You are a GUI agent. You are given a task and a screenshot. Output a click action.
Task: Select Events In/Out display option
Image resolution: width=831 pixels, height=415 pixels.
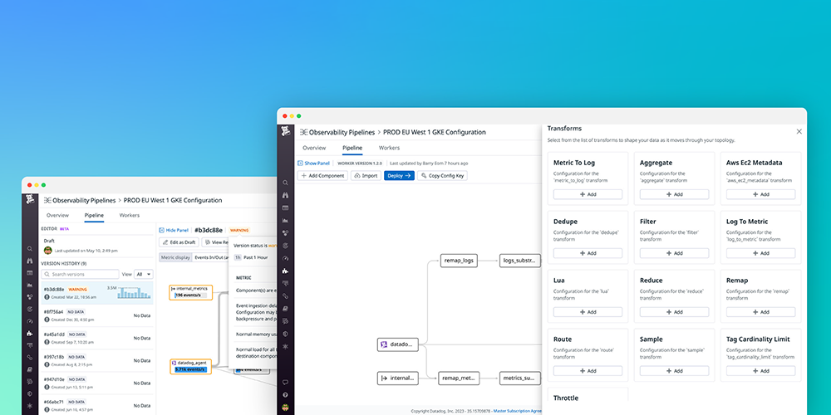tap(211, 257)
